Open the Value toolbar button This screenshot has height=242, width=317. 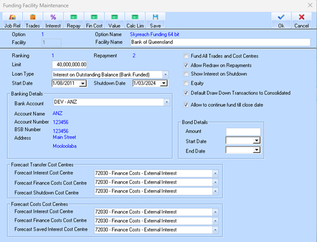point(114,20)
